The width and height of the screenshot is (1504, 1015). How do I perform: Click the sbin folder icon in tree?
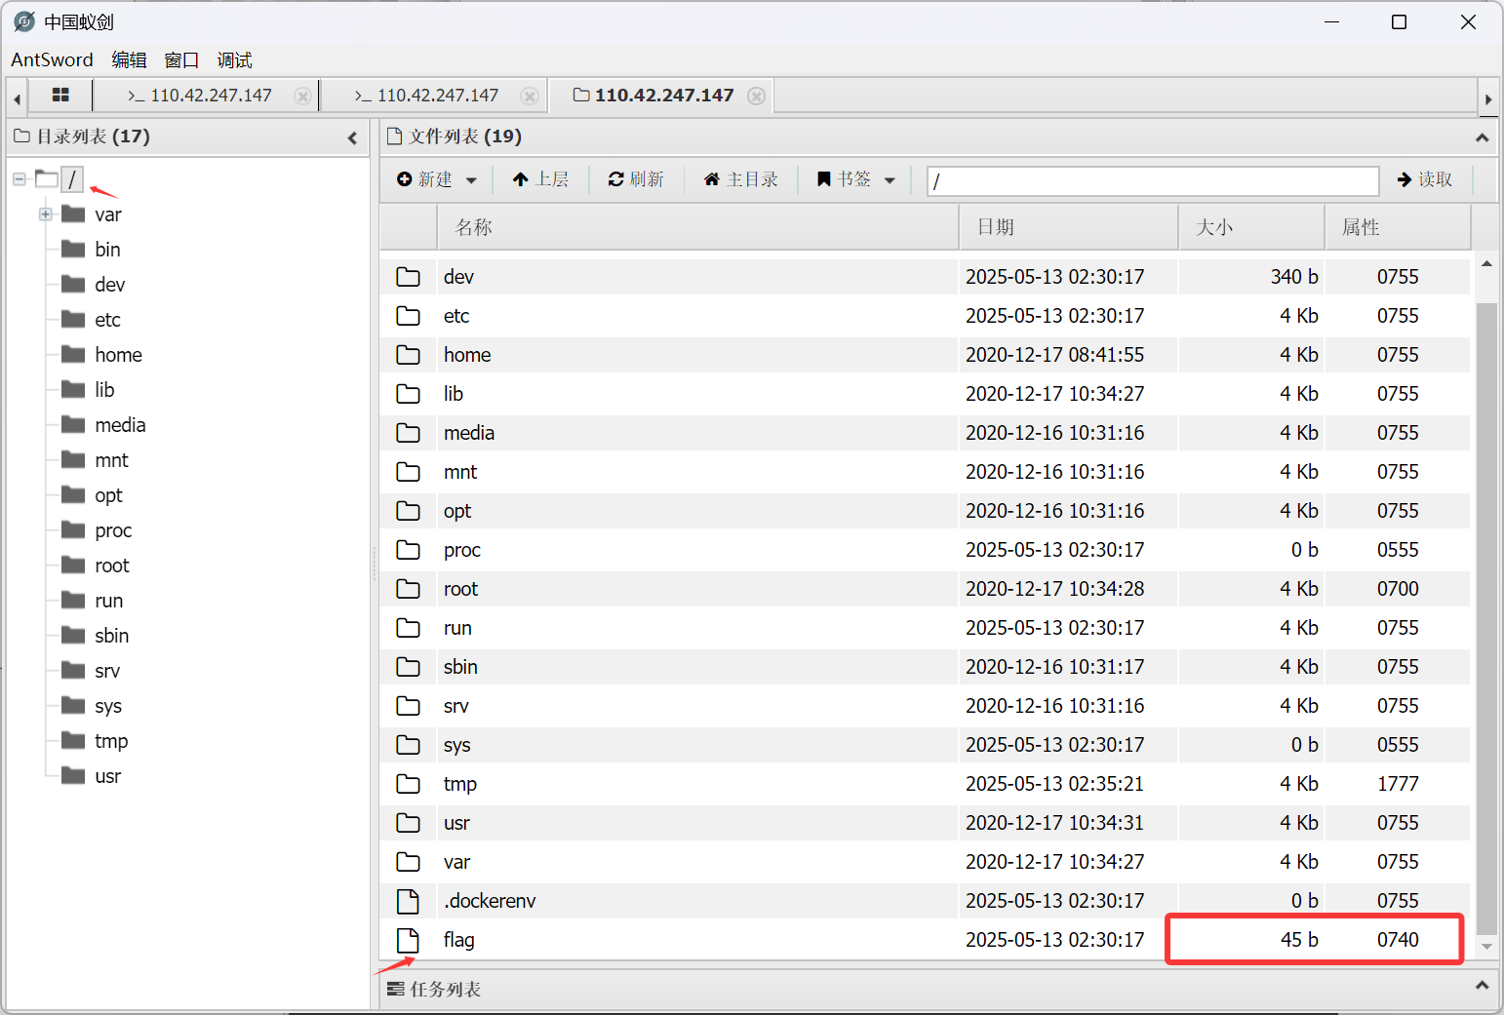tap(73, 635)
